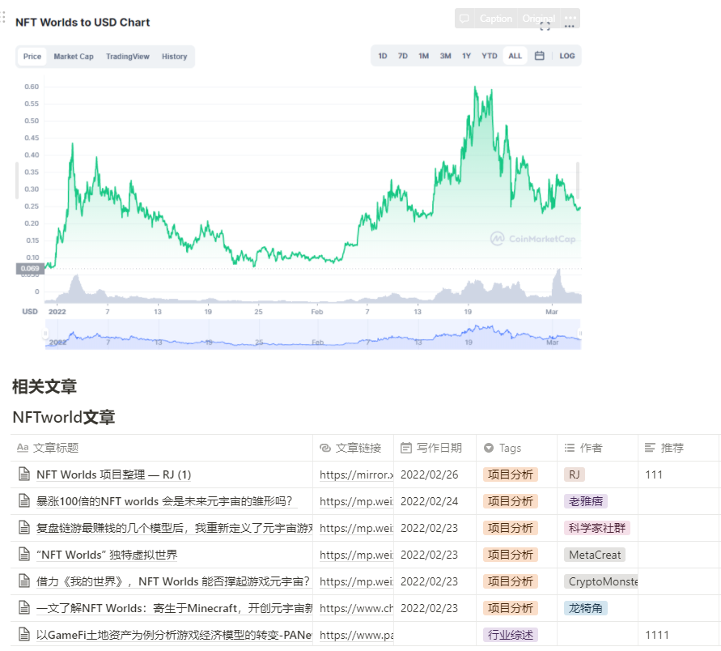721x651 pixels.
Task: Click the CryptoMonste author tag
Action: pyautogui.click(x=601, y=581)
